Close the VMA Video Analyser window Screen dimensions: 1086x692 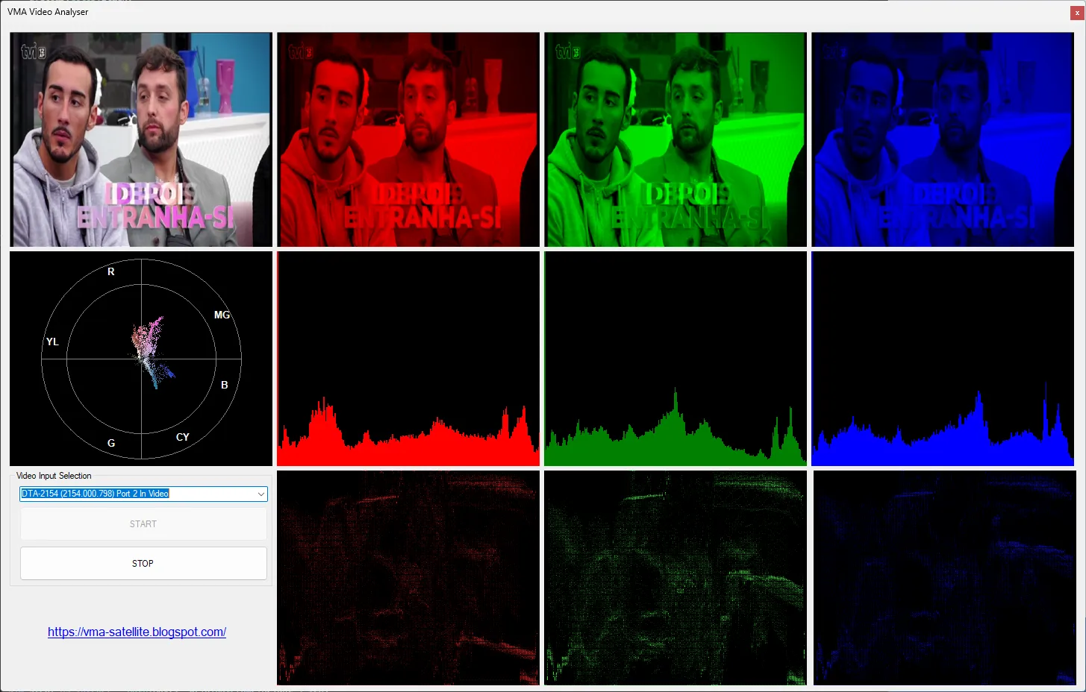click(x=1076, y=13)
